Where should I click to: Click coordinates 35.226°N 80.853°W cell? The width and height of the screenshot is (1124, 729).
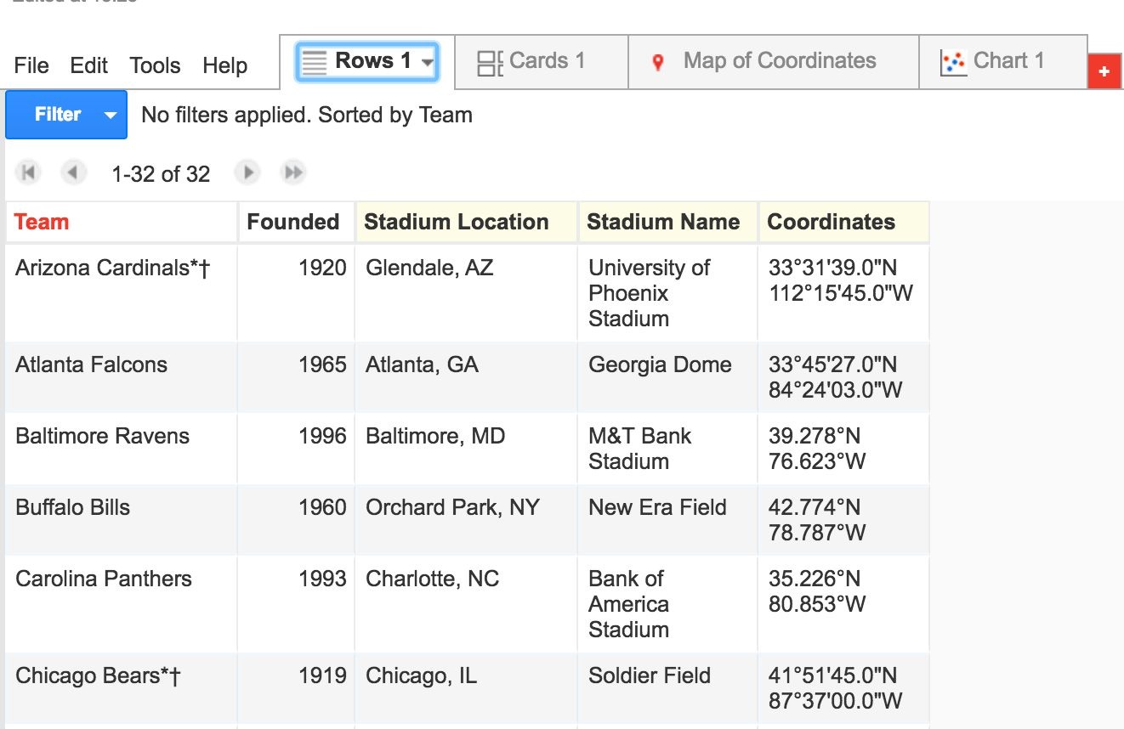(x=843, y=604)
